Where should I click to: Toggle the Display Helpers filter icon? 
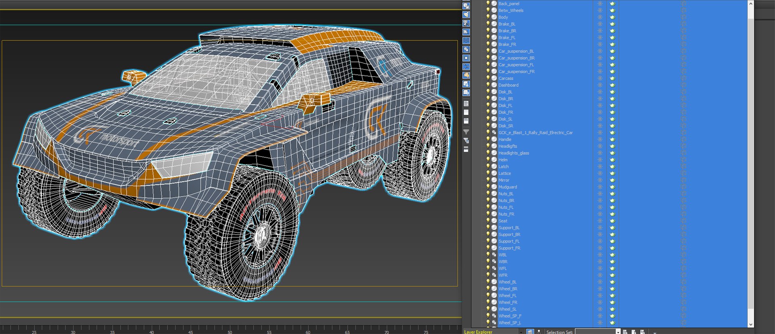(466, 32)
